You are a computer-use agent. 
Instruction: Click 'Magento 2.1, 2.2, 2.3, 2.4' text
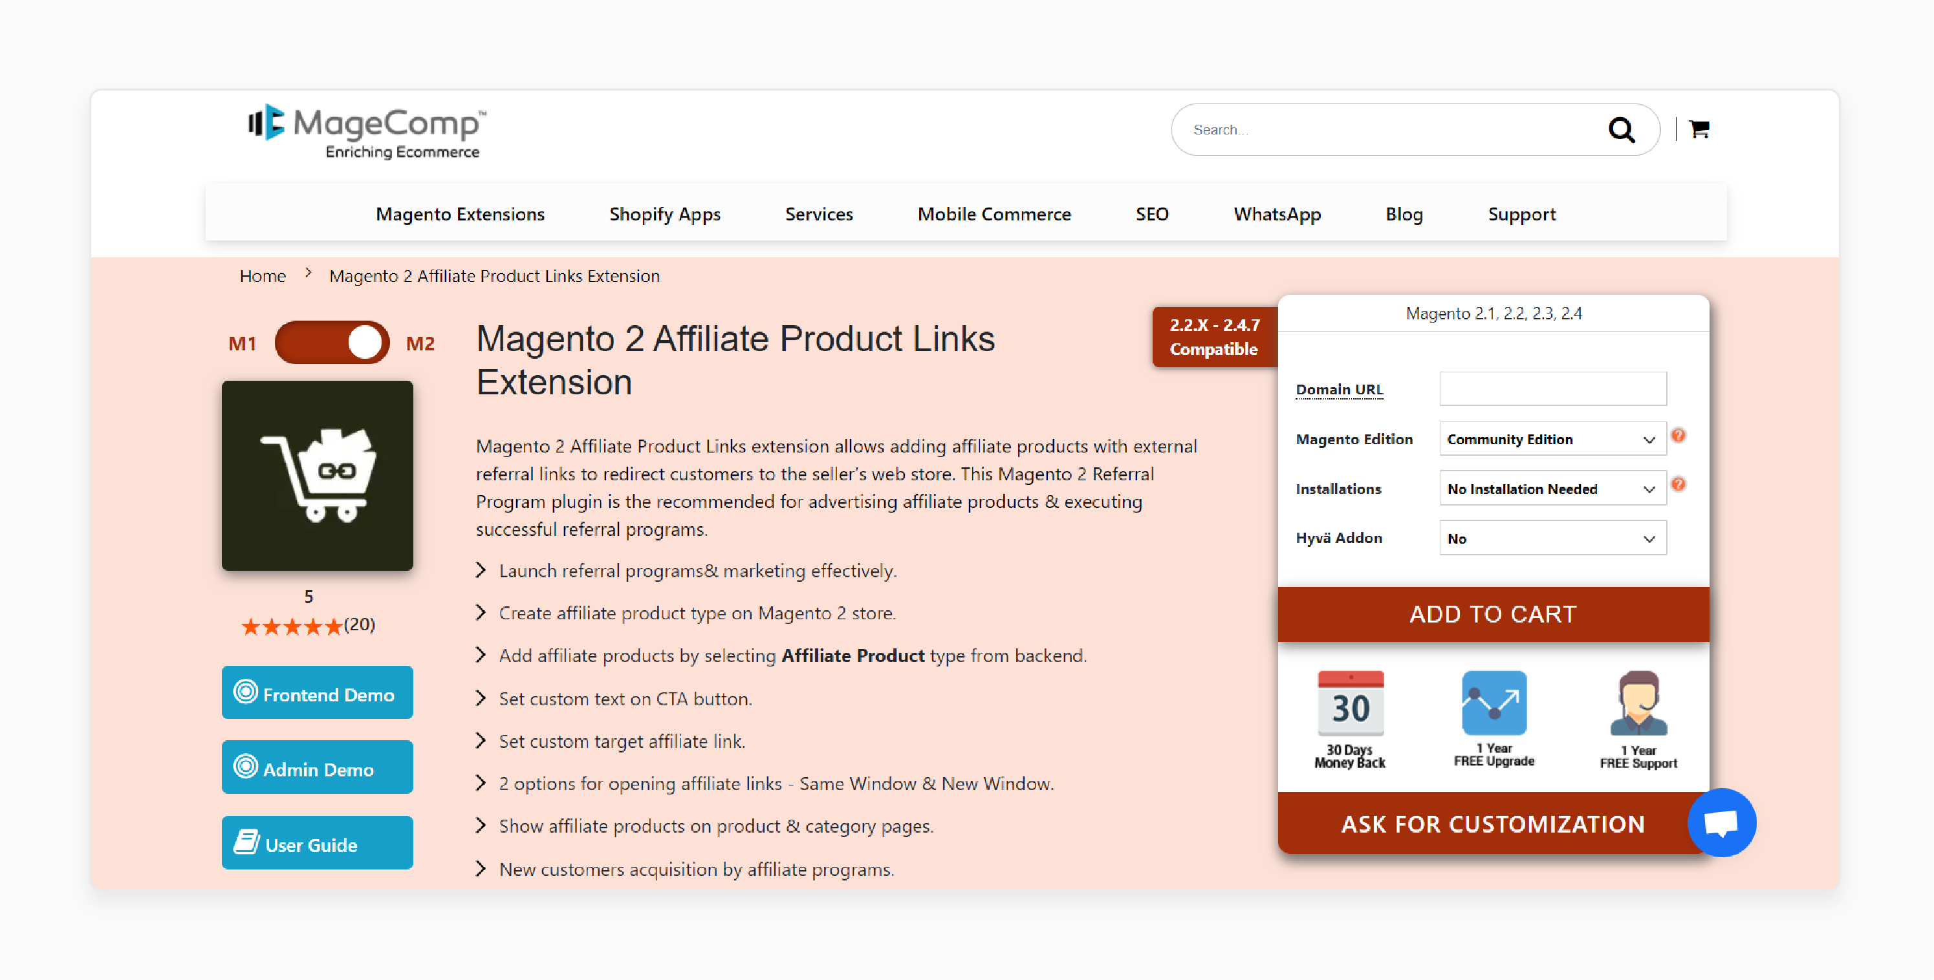1493,313
